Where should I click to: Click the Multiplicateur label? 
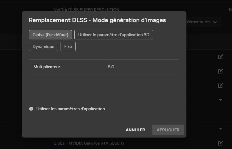47,67
